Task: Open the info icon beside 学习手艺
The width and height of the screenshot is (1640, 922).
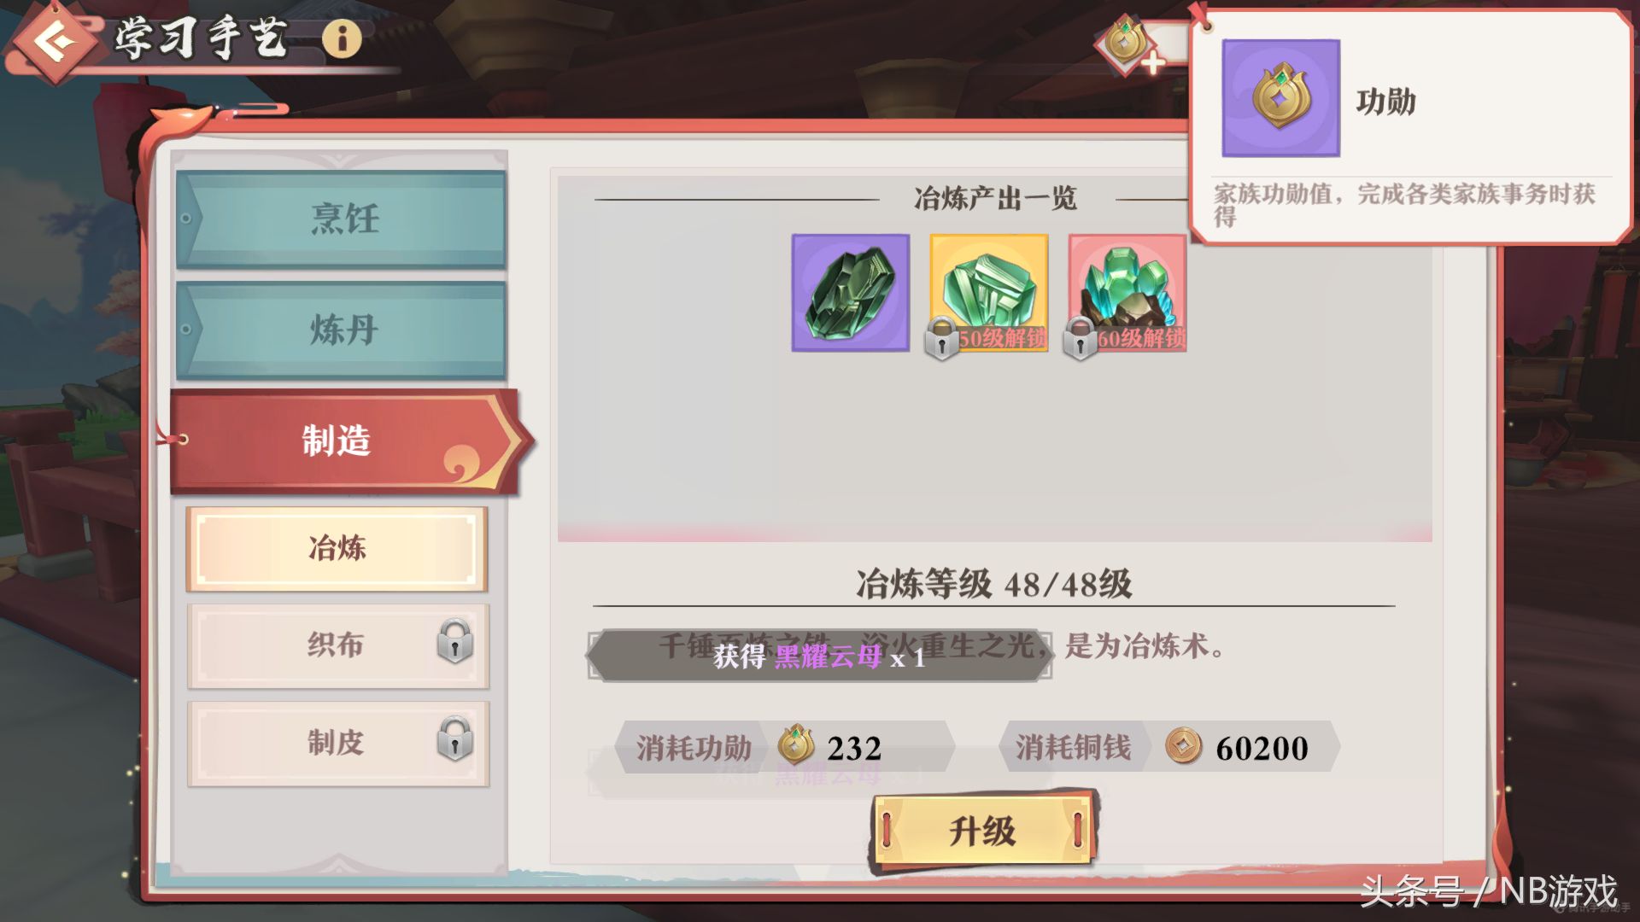Action: (x=342, y=38)
